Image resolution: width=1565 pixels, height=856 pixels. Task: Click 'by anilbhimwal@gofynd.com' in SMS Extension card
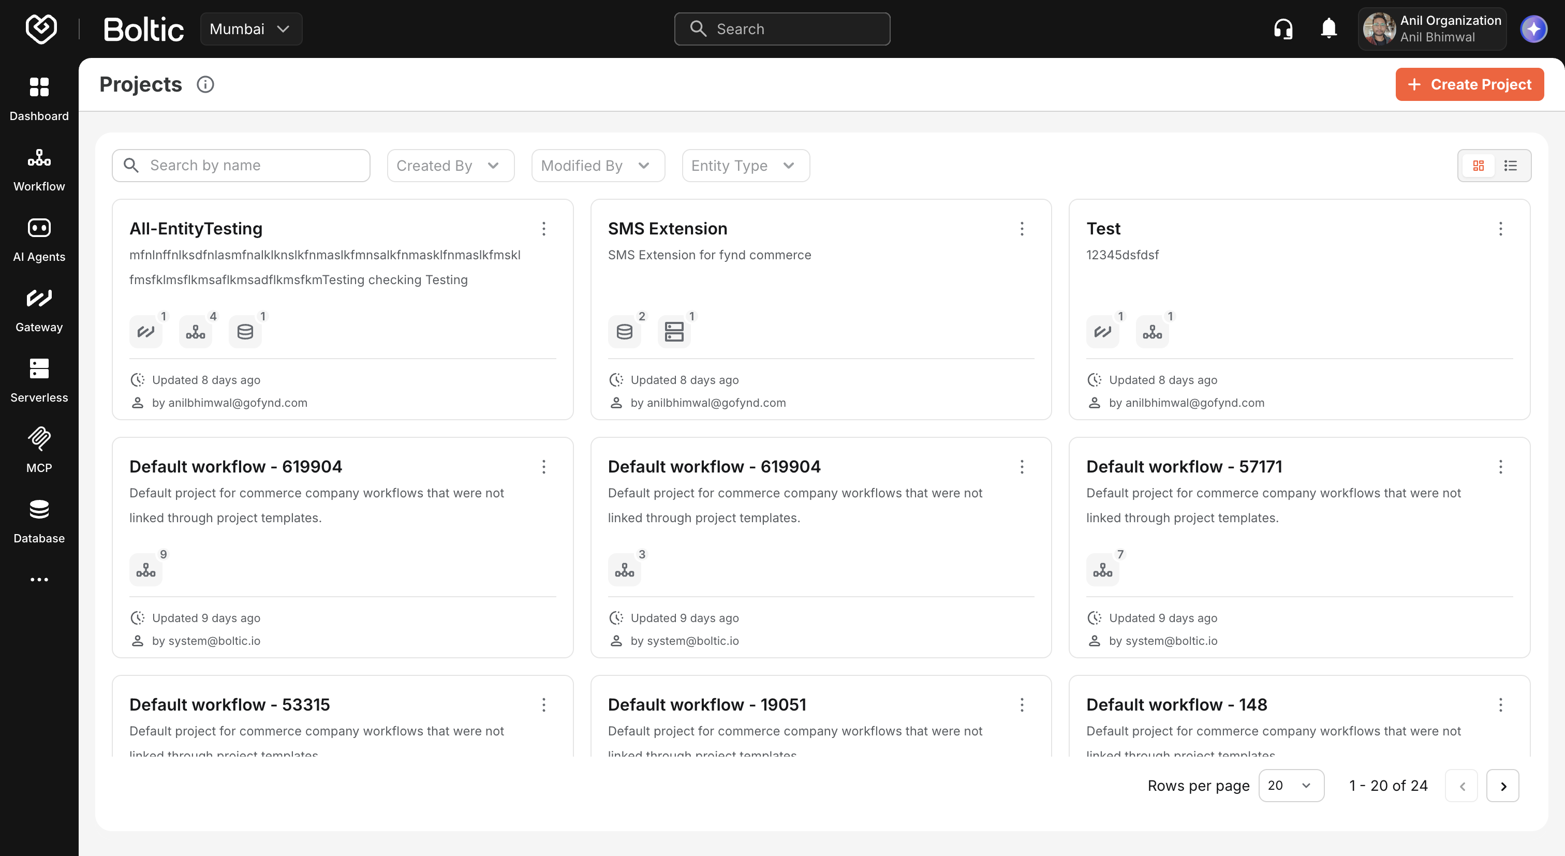tap(708, 403)
